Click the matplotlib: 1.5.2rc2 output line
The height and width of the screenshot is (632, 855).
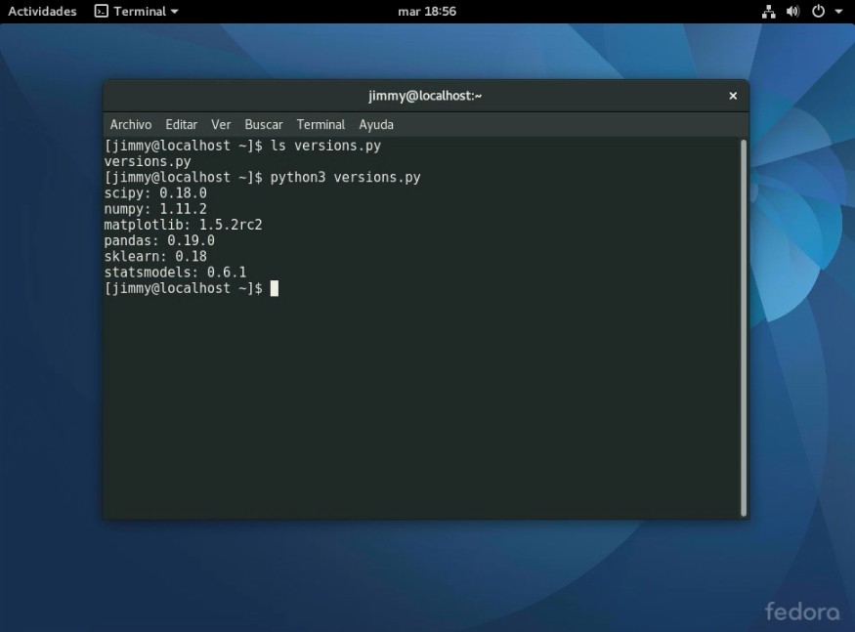point(183,225)
